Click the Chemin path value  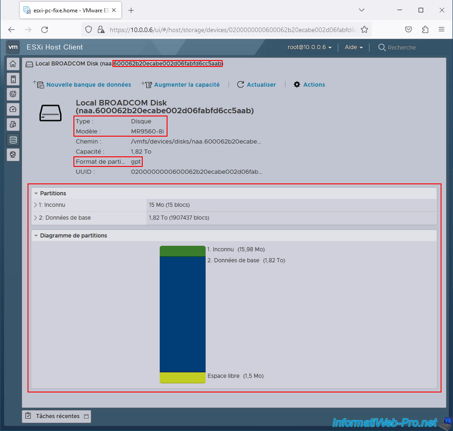tap(196, 142)
